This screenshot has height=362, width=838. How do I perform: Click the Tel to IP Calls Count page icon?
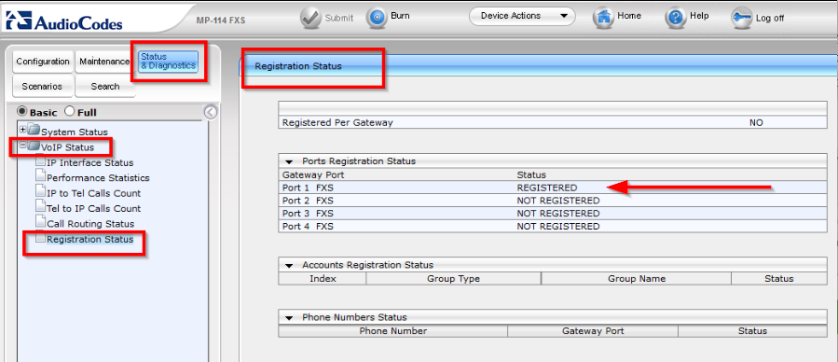pyautogui.click(x=41, y=206)
